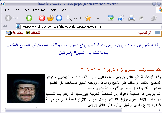Open the Tools menu

[53, 10]
